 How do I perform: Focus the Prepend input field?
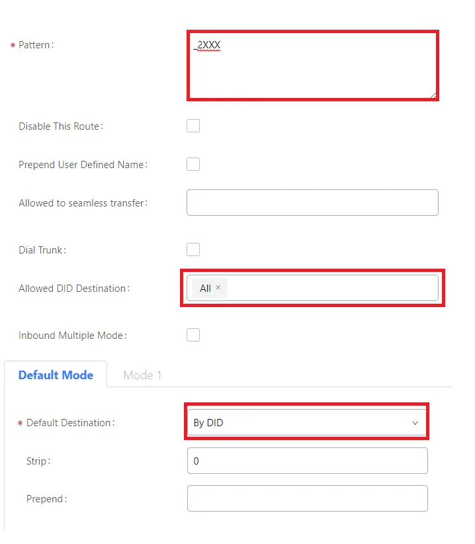tap(308, 498)
